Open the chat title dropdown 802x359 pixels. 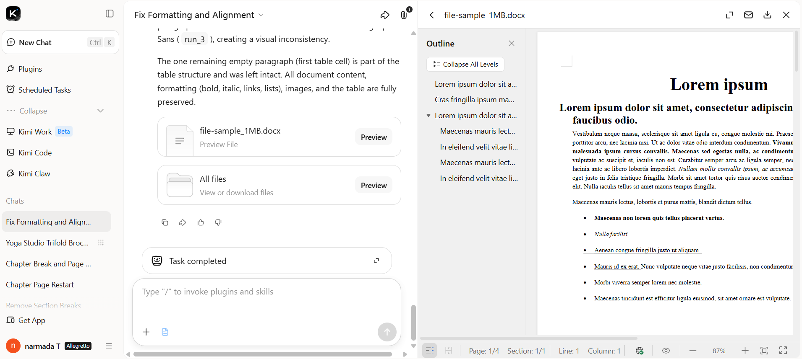pos(261,15)
